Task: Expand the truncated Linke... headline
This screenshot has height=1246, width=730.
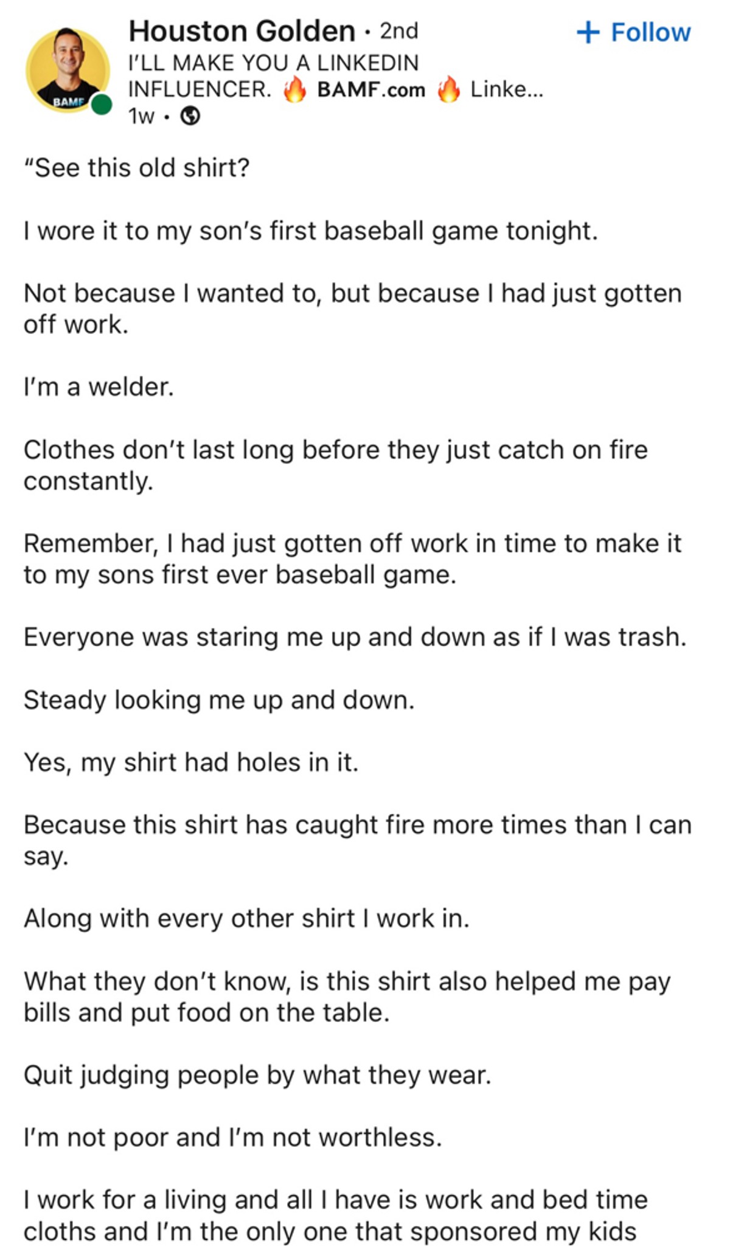Action: 506,89
